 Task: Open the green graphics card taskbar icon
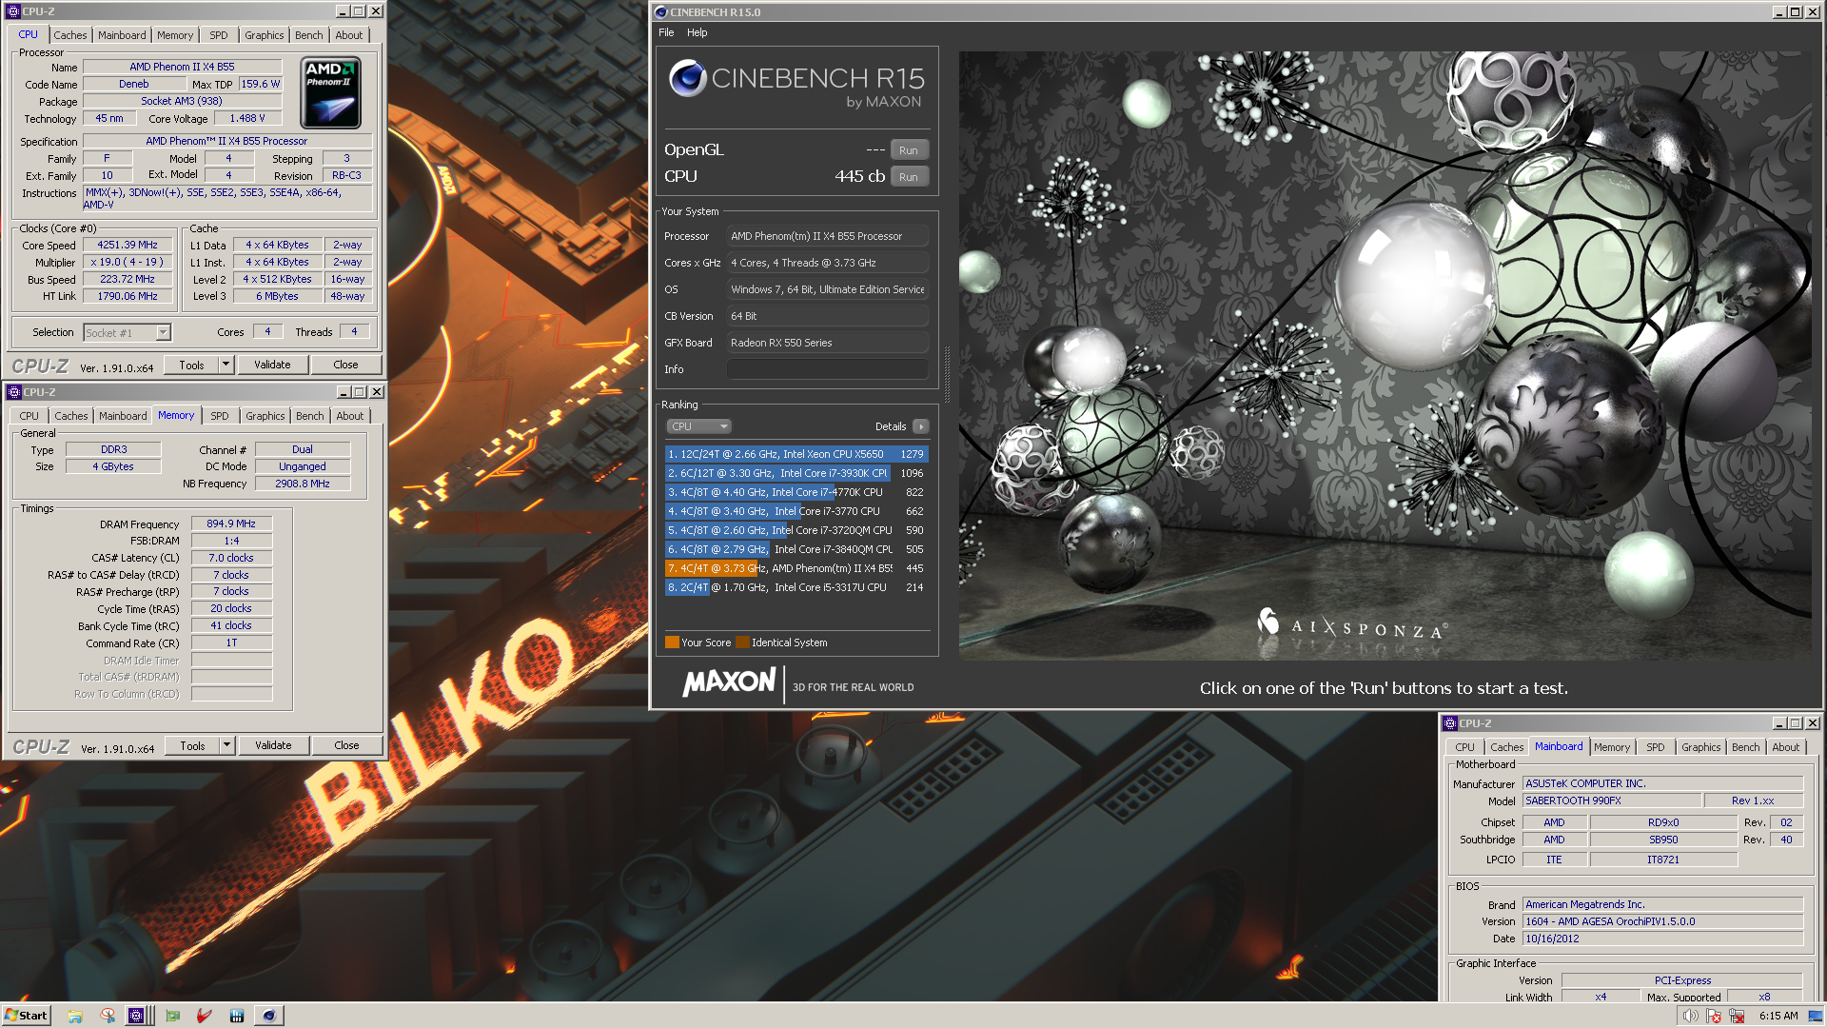pyautogui.click(x=172, y=1016)
